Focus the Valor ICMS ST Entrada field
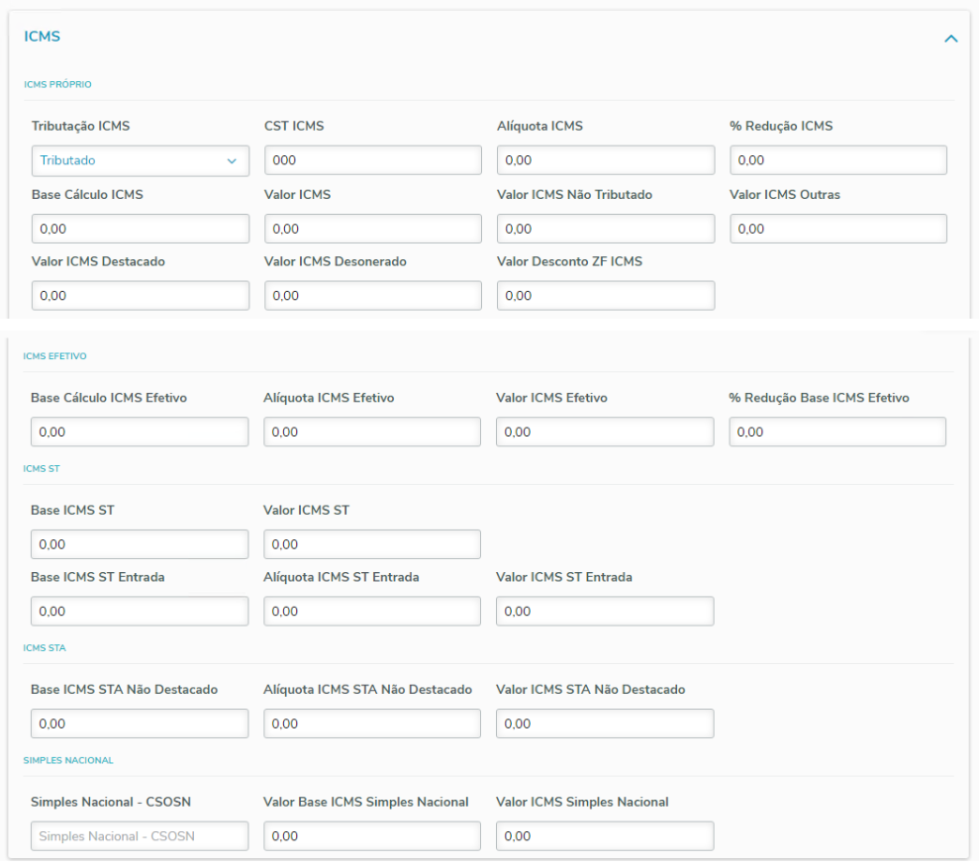The height and width of the screenshot is (866, 980). (x=605, y=612)
